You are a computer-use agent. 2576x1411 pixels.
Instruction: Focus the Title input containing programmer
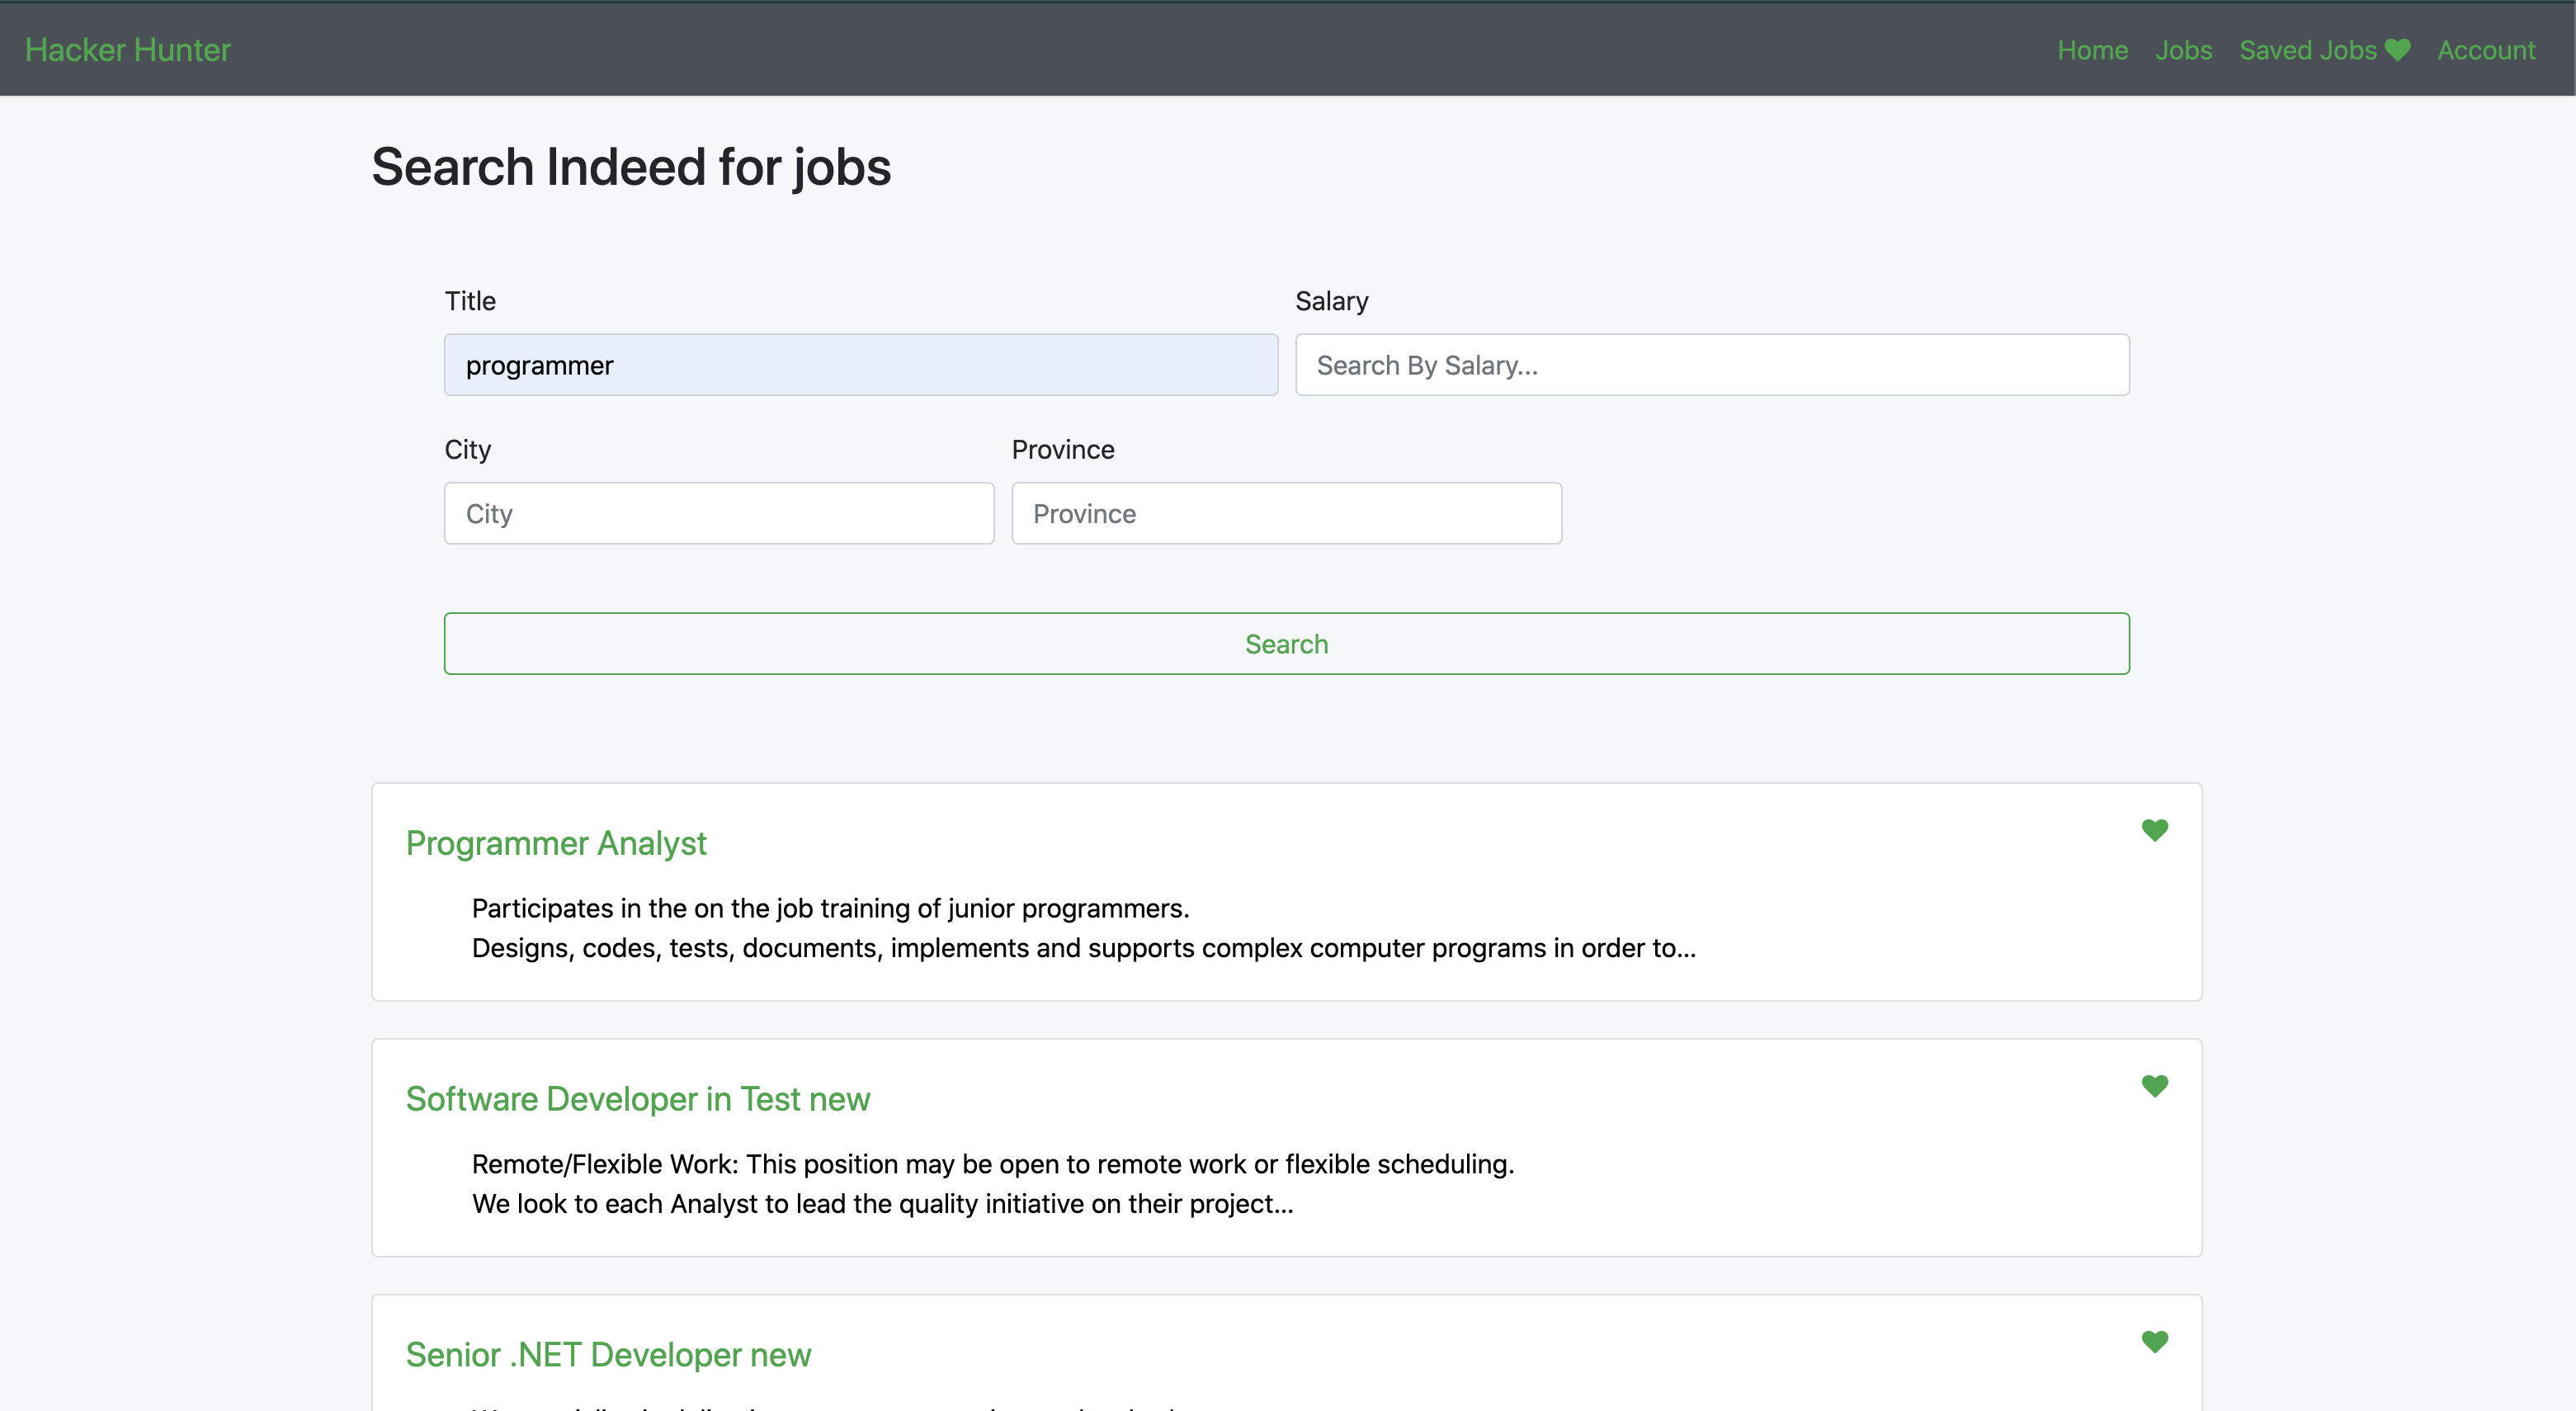tap(861, 365)
